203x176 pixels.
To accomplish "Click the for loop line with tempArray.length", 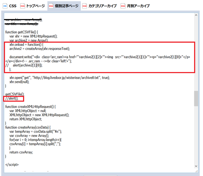I will 36,140.
